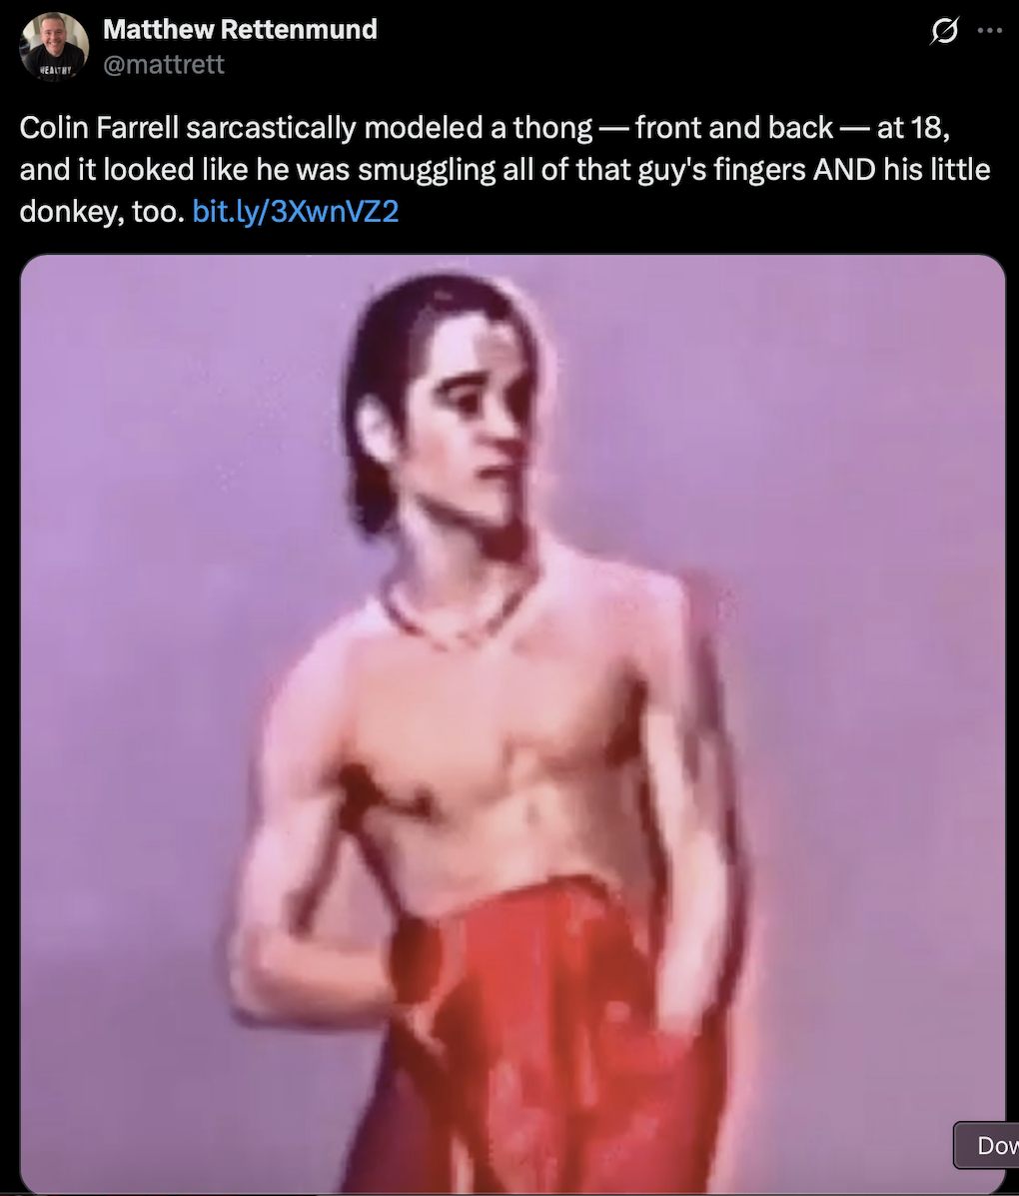Click the 'at 18' text in the tweet
This screenshot has width=1019, height=1196.
tap(913, 127)
